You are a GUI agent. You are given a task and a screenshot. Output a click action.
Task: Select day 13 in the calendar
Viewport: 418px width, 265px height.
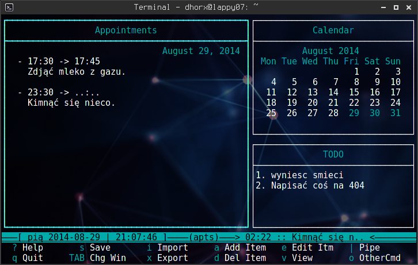[x=313, y=93]
